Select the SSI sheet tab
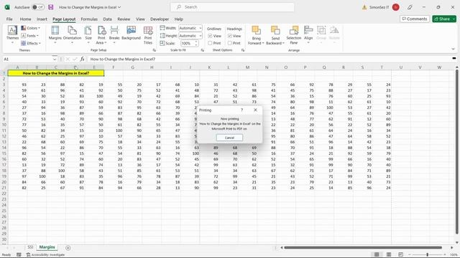Screen dimensions: 460x258 (x=30, y=247)
